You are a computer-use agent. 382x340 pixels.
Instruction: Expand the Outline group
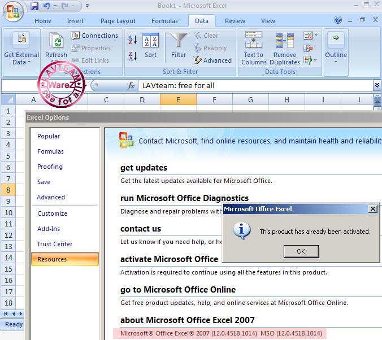pos(336,48)
